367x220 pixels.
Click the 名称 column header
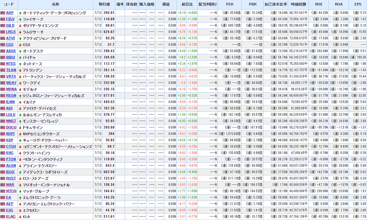55,5
